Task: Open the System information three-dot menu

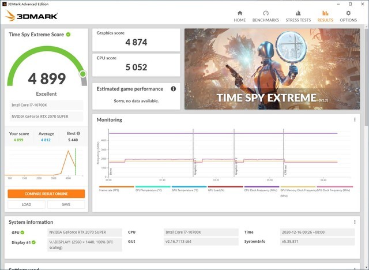Action: [355, 222]
